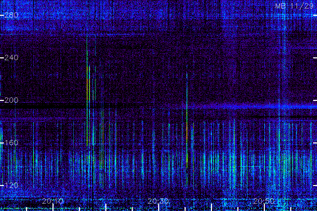Click the 200 frequency axis label
317x211 pixels.
click(x=11, y=100)
